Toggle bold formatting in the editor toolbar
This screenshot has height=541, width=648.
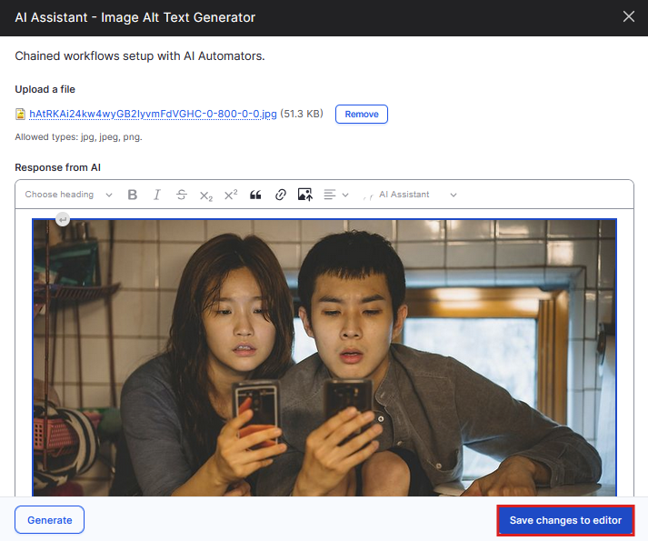(x=133, y=195)
